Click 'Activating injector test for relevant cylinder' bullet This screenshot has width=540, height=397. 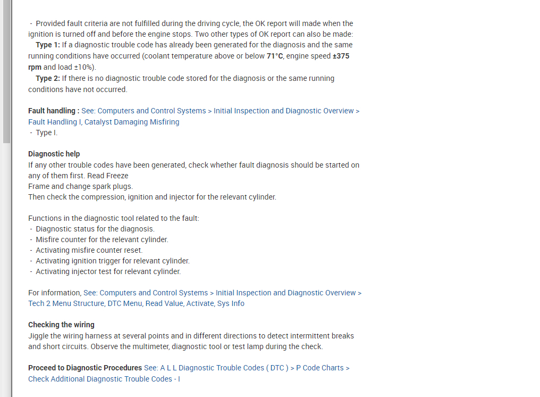(108, 271)
